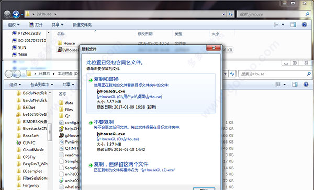Click the scroll up arrow in the top sidebar
This screenshot has width=314, height=190.
click(x=49, y=32)
